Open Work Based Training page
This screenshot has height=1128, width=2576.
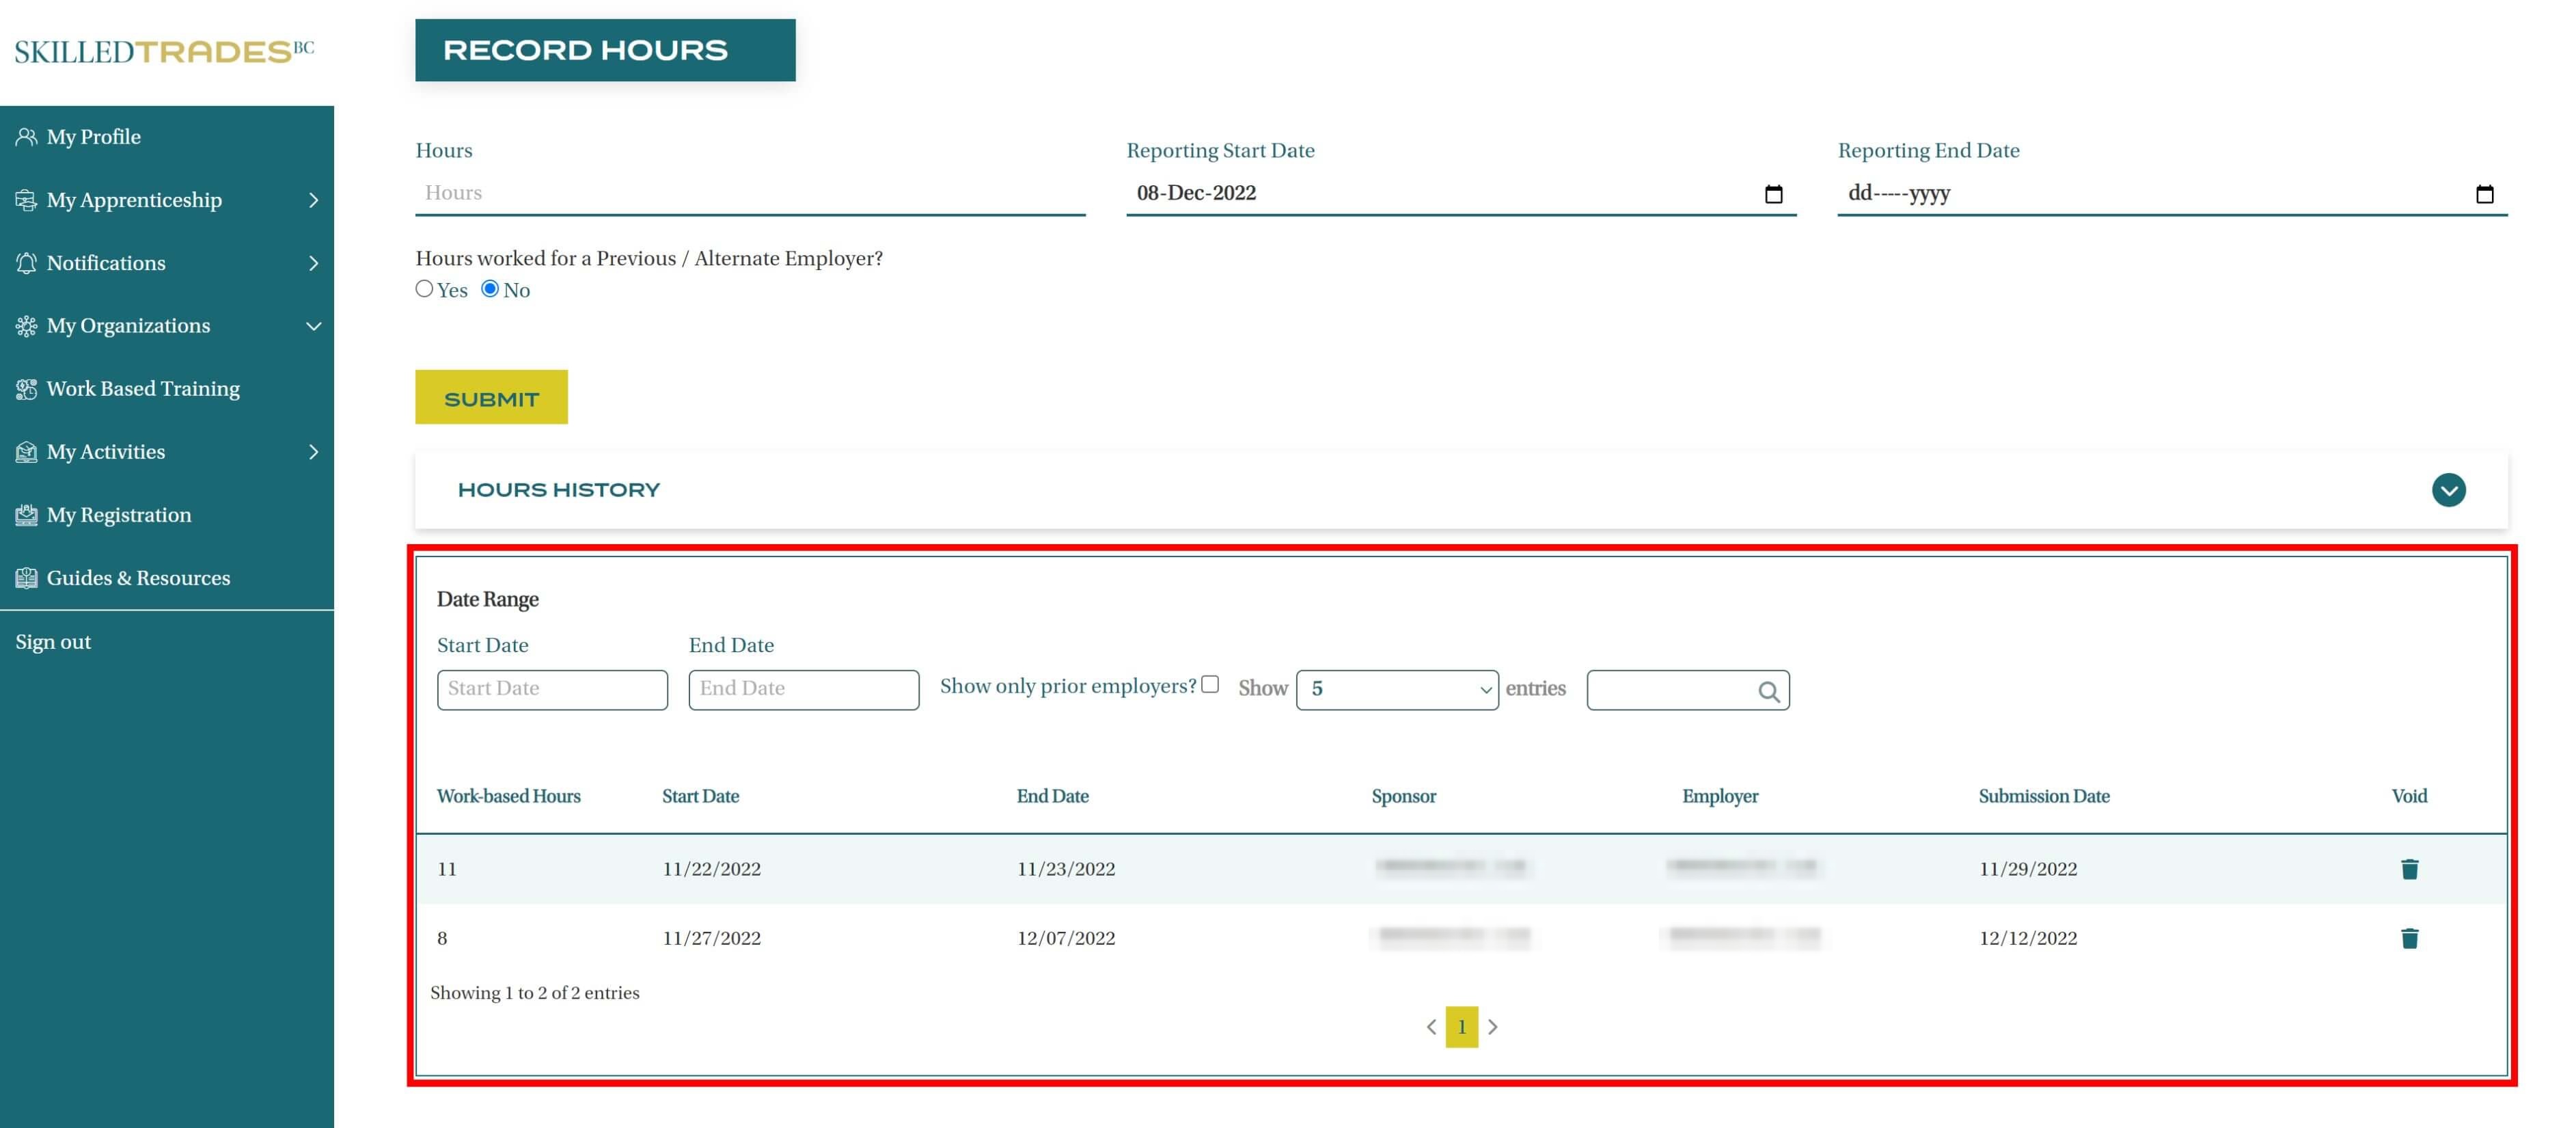(143, 388)
